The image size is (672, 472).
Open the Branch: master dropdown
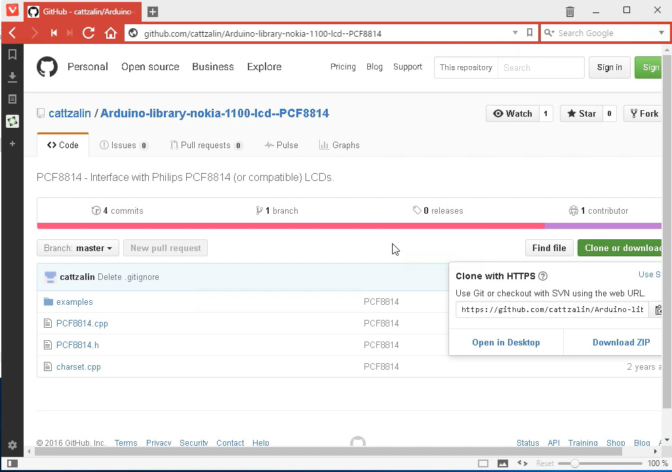tap(78, 248)
